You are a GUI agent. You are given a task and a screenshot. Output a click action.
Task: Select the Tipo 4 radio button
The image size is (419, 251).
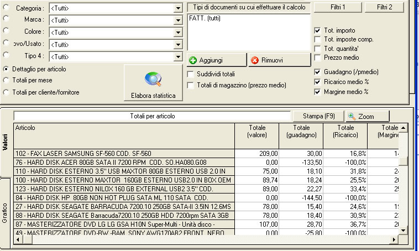(x=6, y=55)
